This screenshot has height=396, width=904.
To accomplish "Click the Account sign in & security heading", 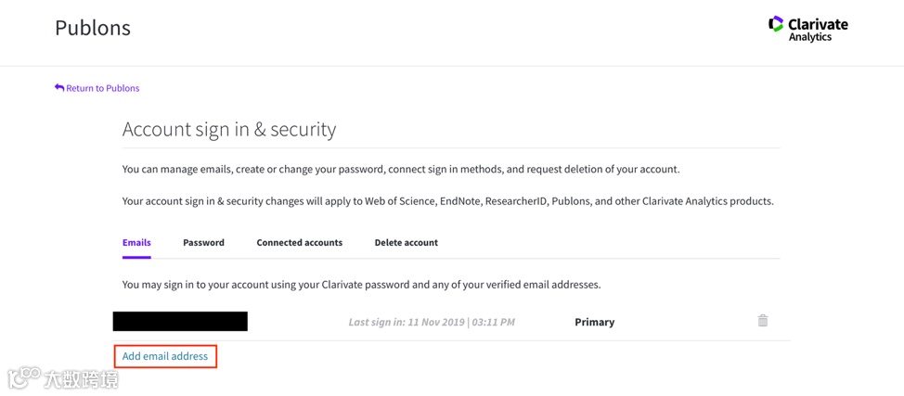I will click(x=229, y=130).
